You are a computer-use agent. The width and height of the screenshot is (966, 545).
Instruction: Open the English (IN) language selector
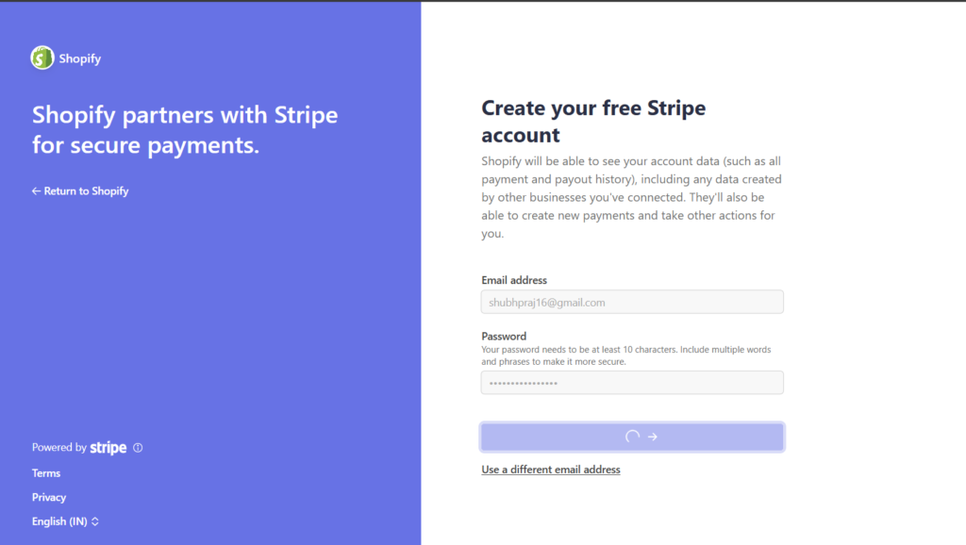(x=65, y=521)
